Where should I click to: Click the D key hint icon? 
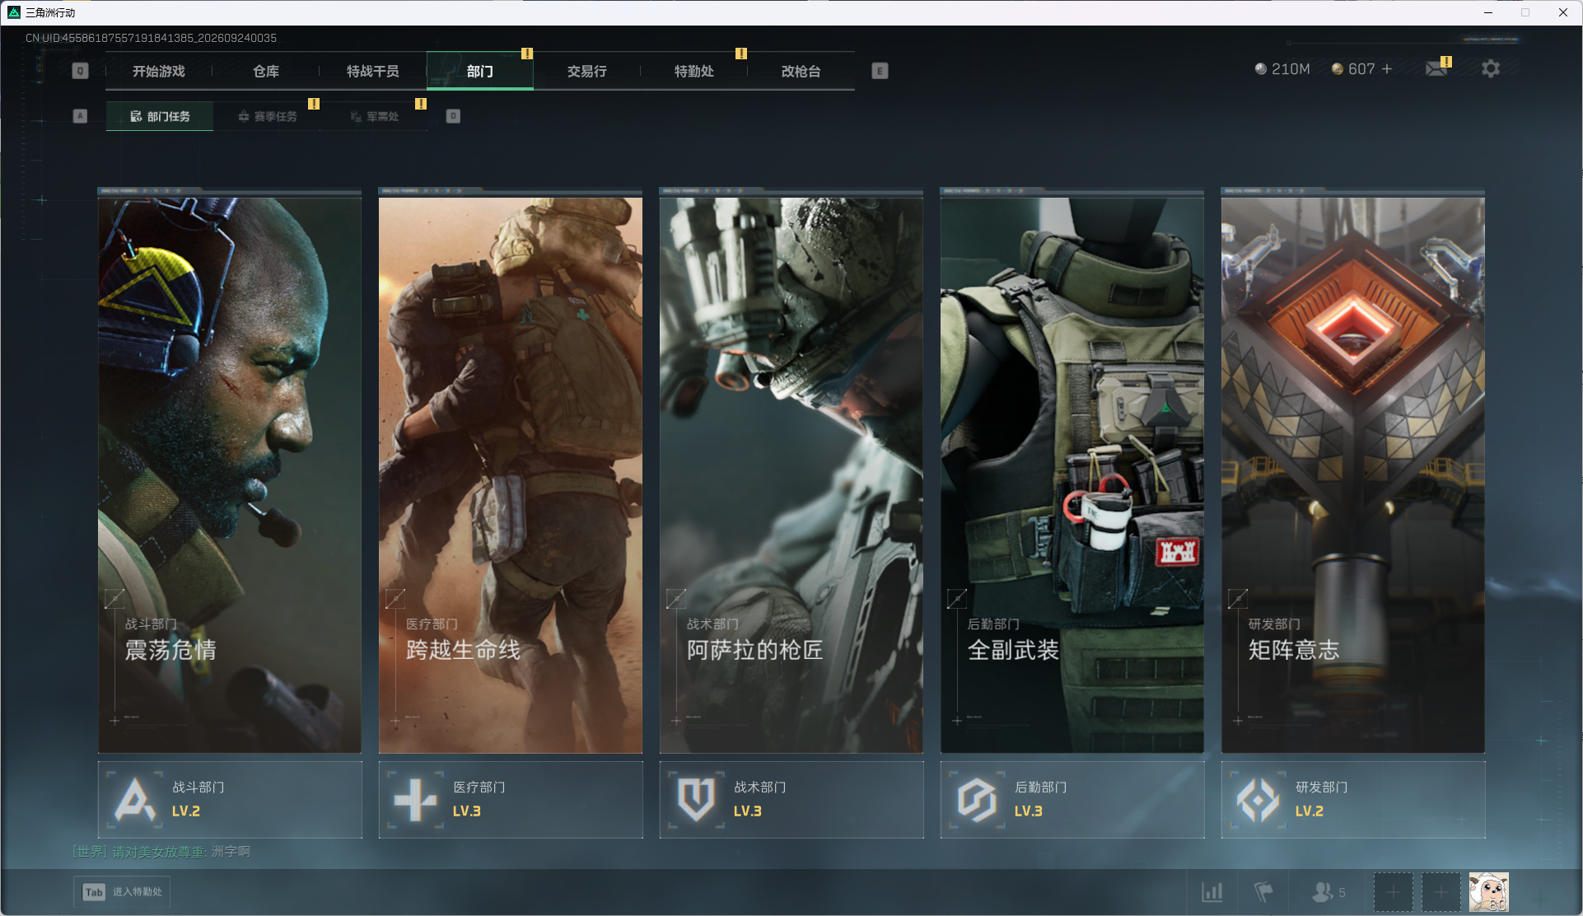pos(453,116)
